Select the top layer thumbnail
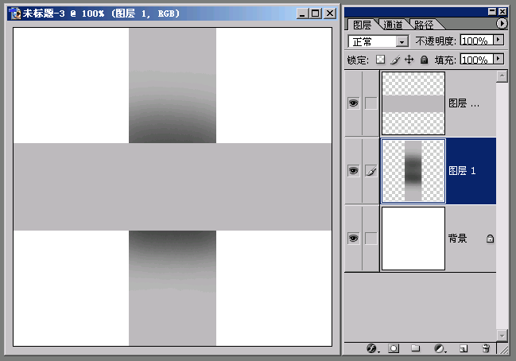516x361 pixels. click(x=413, y=103)
